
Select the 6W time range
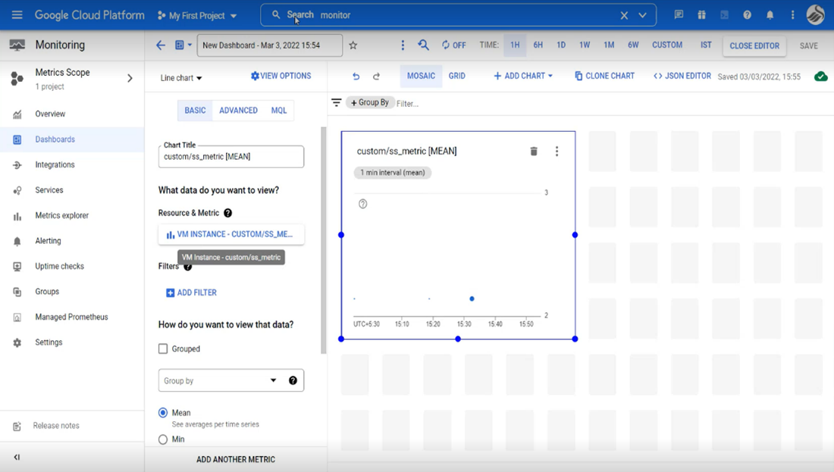633,45
